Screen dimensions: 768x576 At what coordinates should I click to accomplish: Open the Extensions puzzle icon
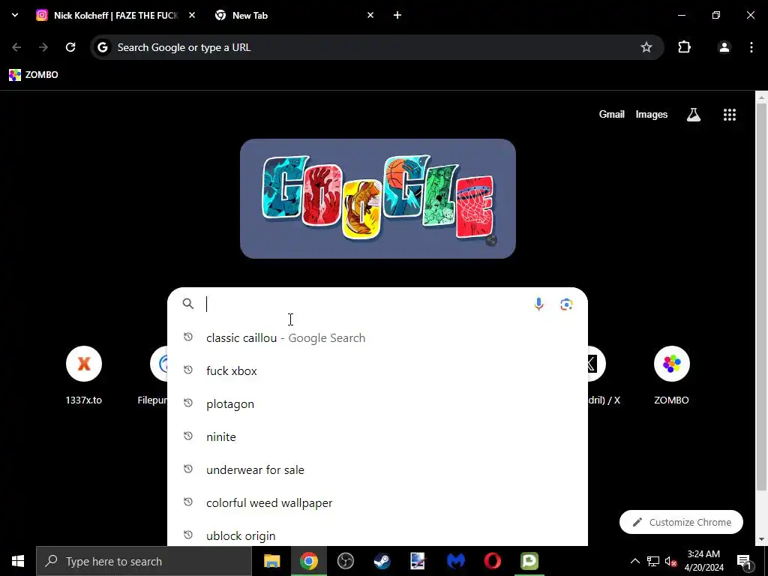point(684,47)
